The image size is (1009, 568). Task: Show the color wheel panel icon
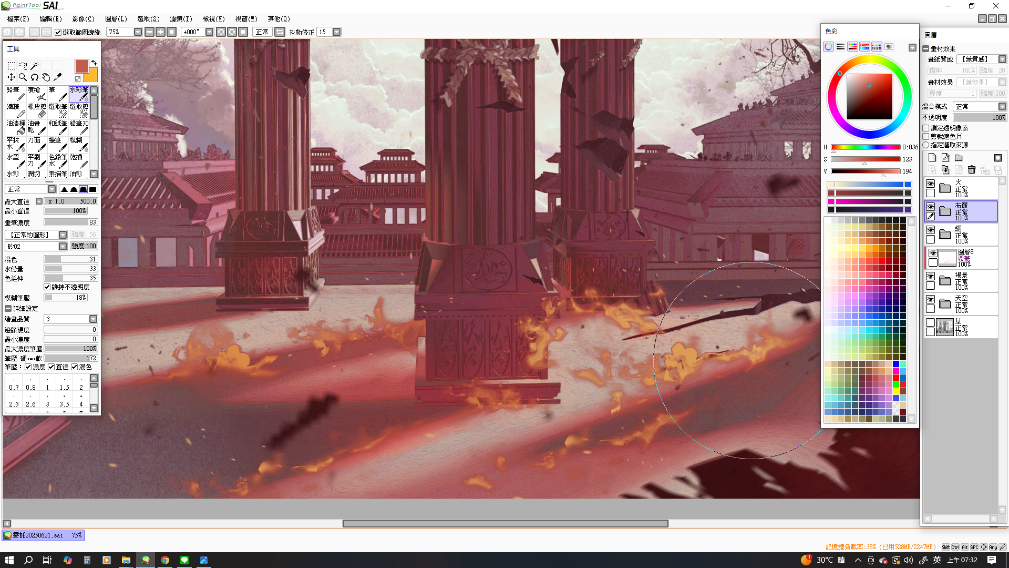point(829,47)
